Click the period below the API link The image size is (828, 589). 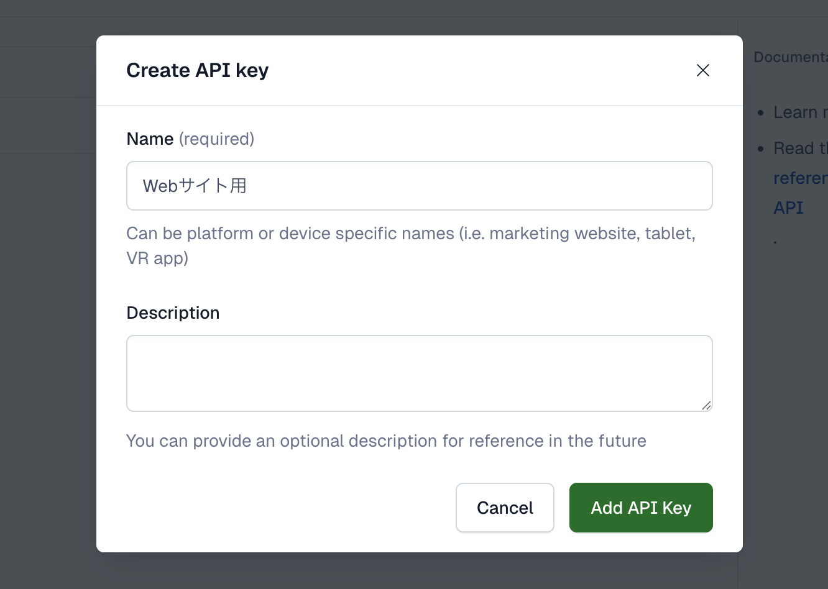click(775, 241)
